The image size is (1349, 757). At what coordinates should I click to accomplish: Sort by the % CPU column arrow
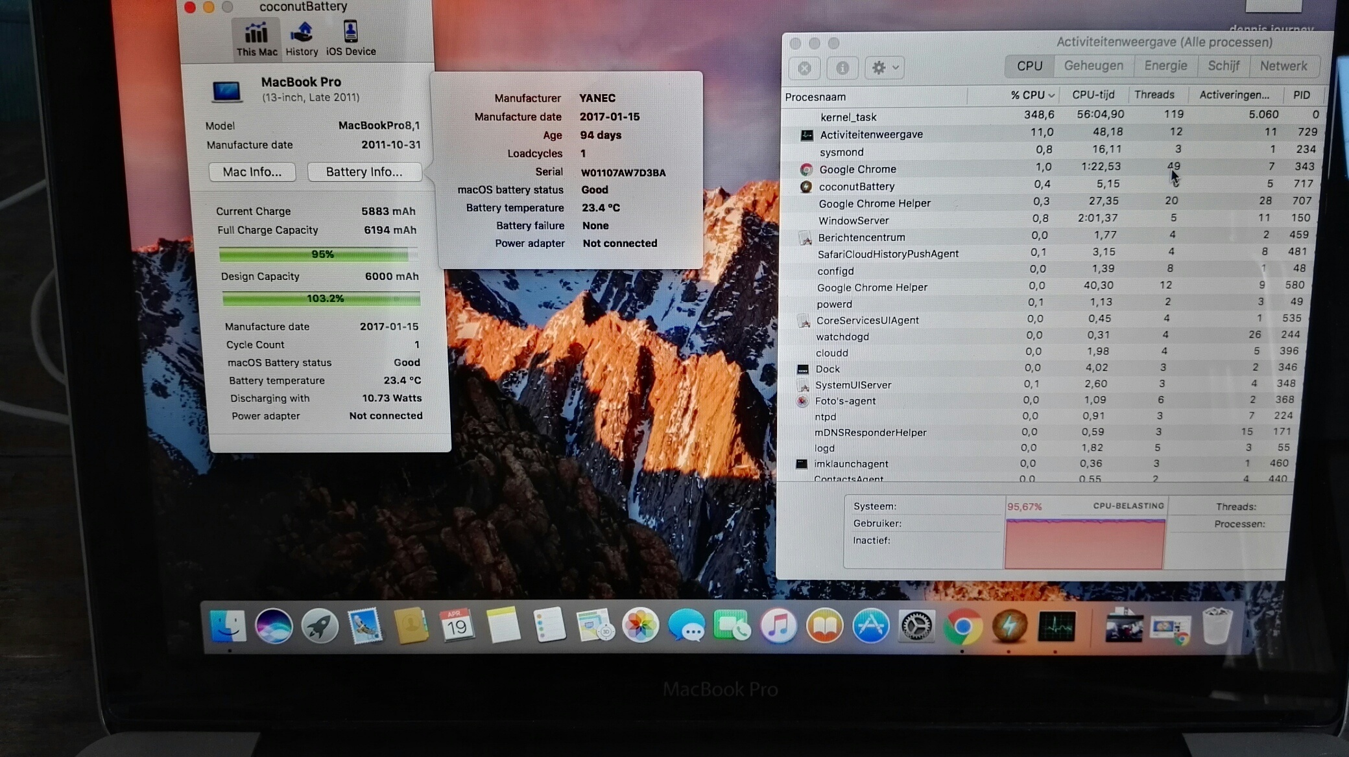point(1051,95)
